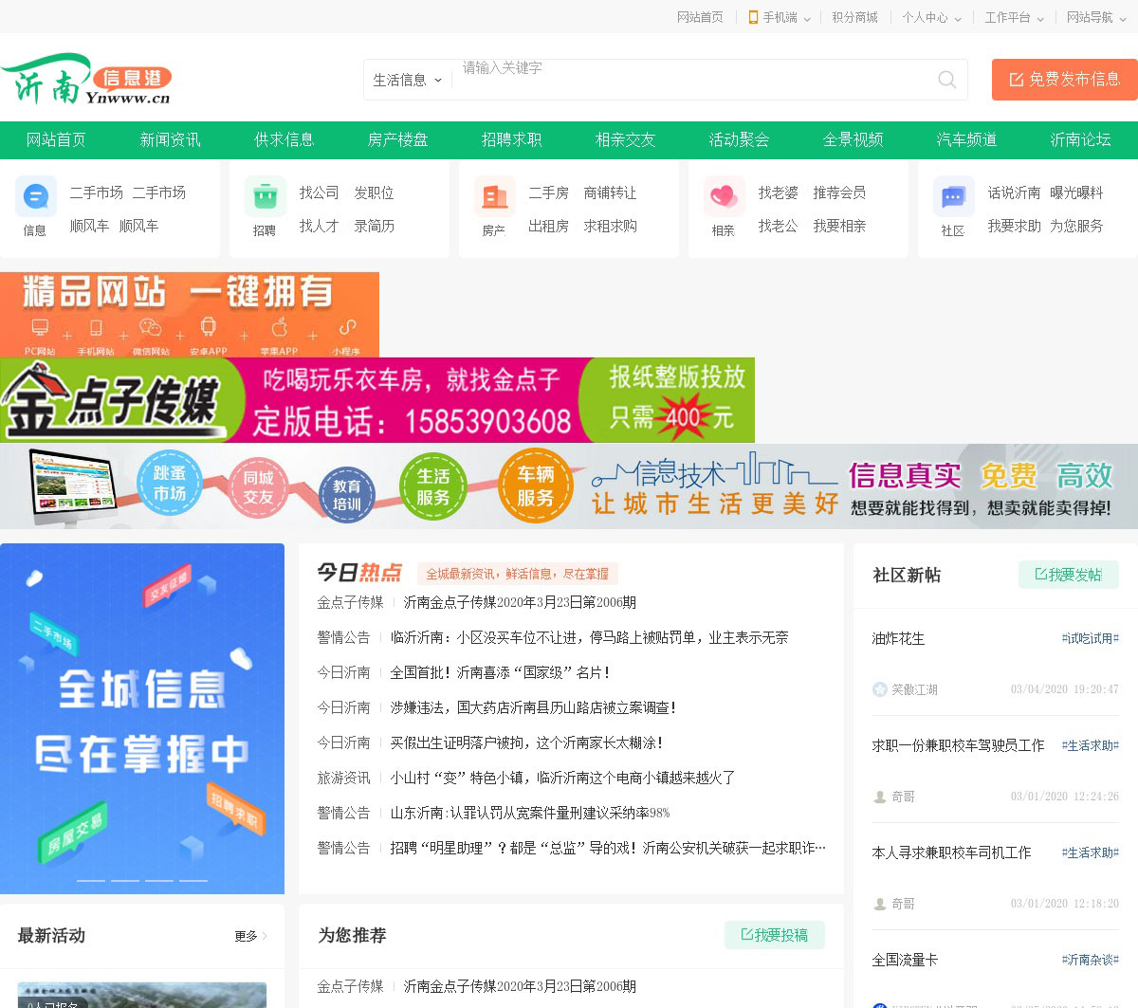Click the 房产 orange building icon

click(495, 197)
